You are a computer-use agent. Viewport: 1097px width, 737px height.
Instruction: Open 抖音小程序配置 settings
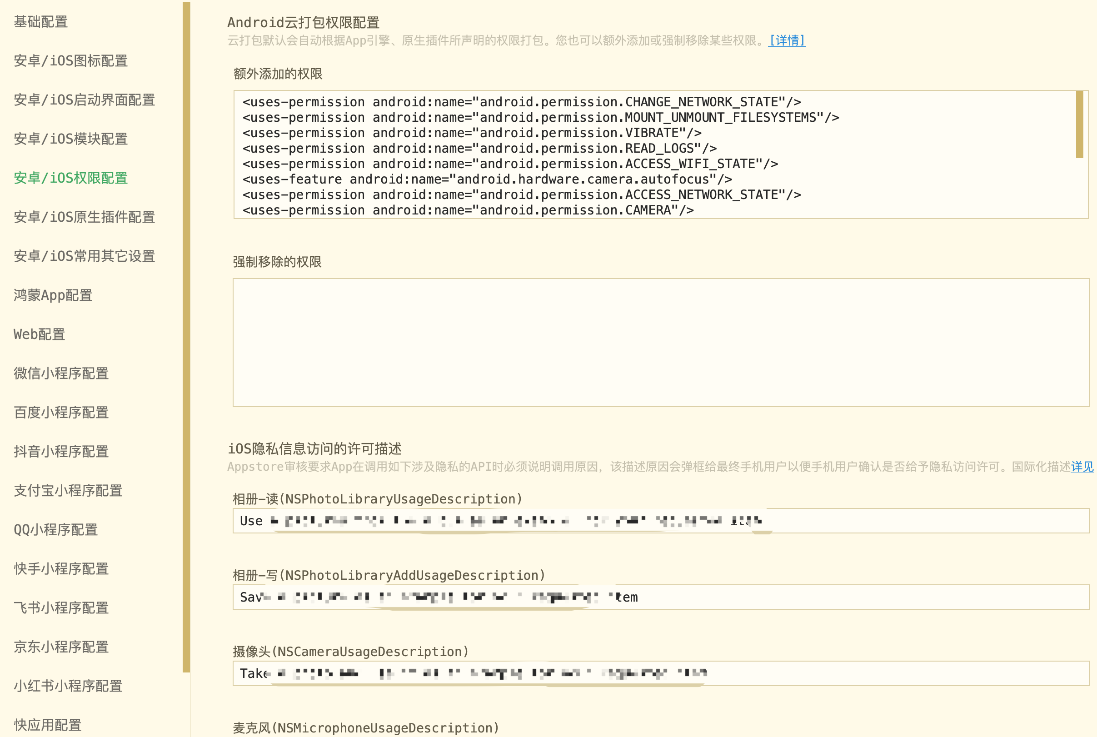coord(60,451)
